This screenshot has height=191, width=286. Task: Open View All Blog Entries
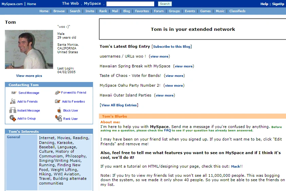119,105
